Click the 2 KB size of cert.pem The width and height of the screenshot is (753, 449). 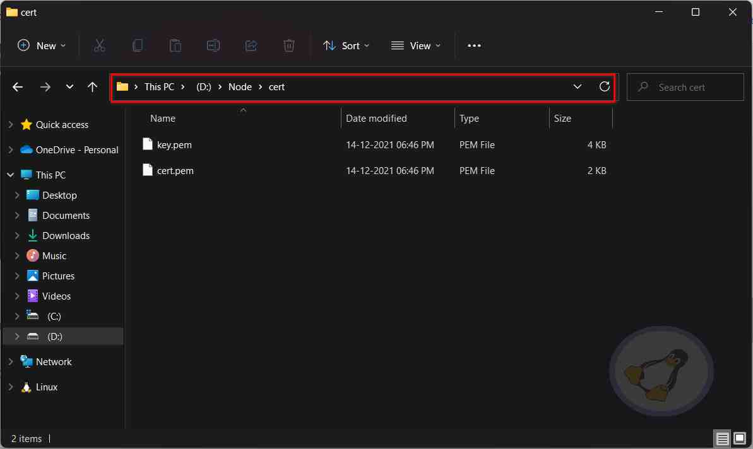click(x=596, y=171)
